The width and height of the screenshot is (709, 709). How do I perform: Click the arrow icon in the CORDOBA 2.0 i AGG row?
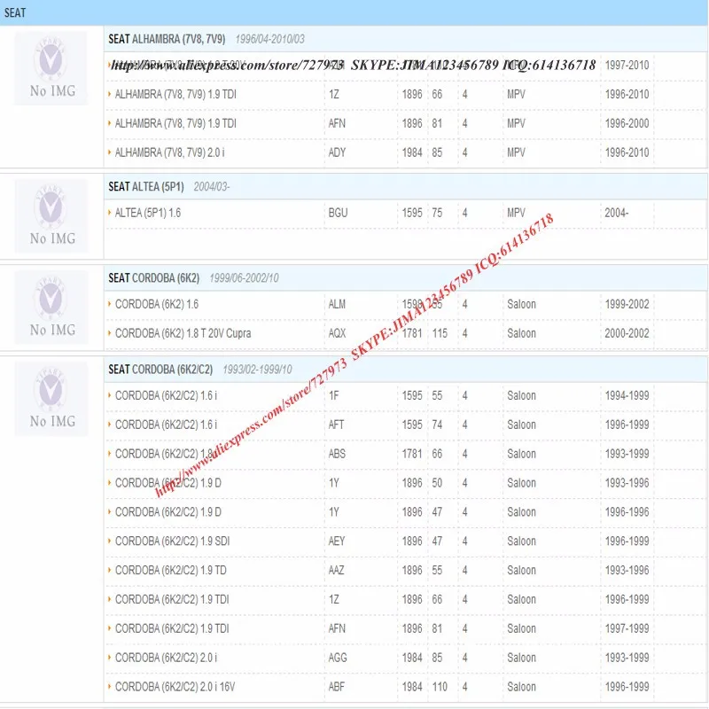[x=109, y=658]
